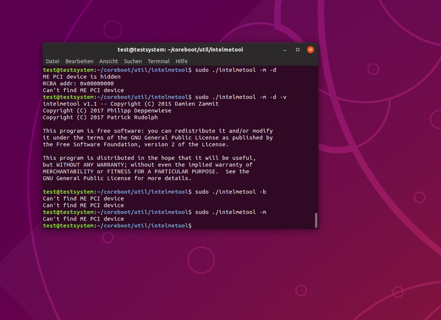Click the terminal scrollbar handle
This screenshot has width=441, height=320.
pyautogui.click(x=316, y=220)
